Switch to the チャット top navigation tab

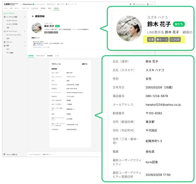(17, 8)
